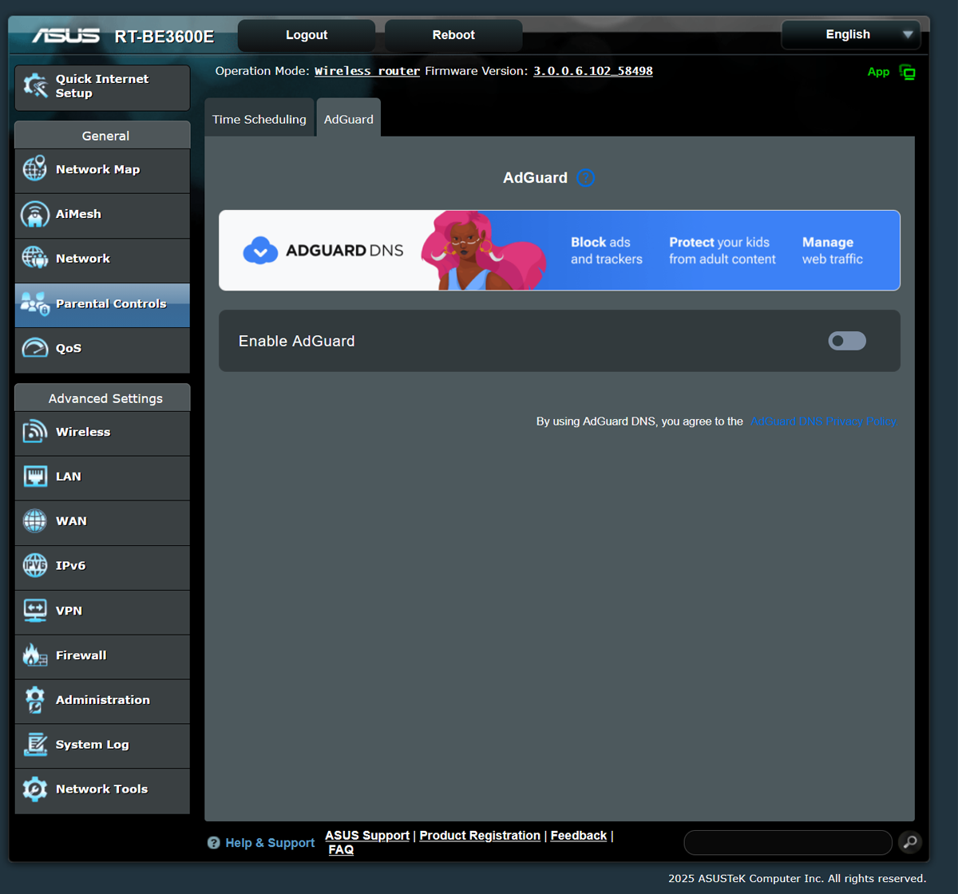Click the Quick Internet Setup label
958x894 pixels.
point(102,86)
